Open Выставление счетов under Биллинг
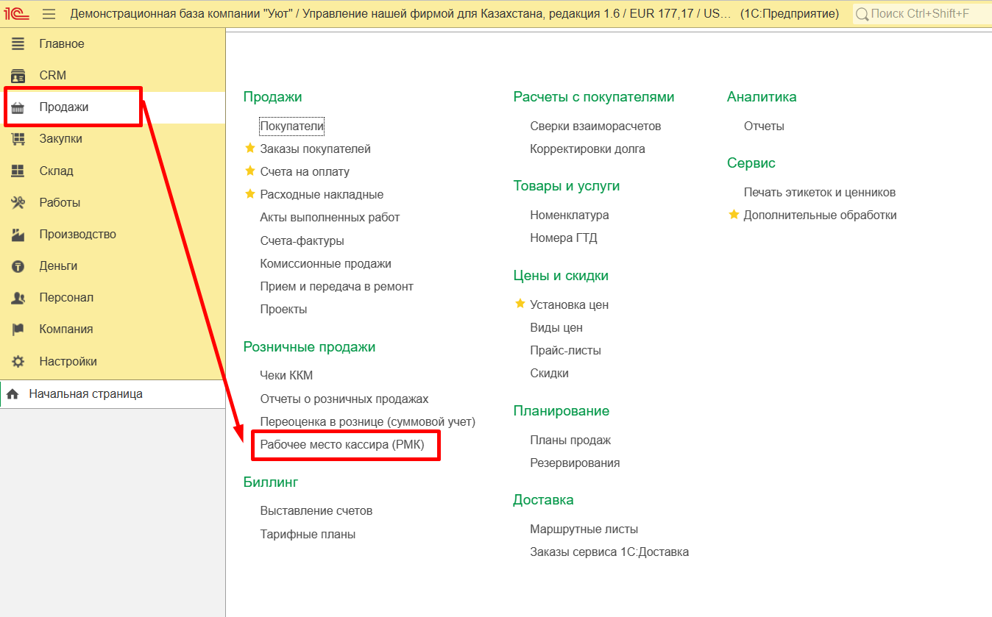Image resolution: width=992 pixels, height=617 pixels. pos(316,511)
